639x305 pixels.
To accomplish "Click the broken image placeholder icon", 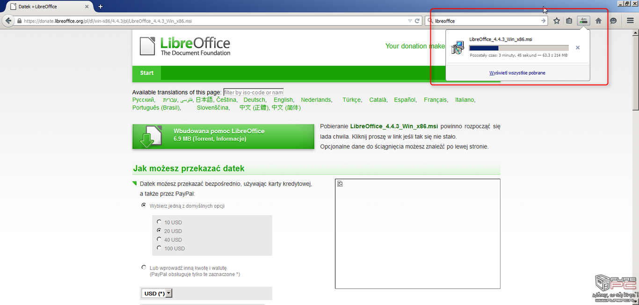I will pyautogui.click(x=340, y=184).
